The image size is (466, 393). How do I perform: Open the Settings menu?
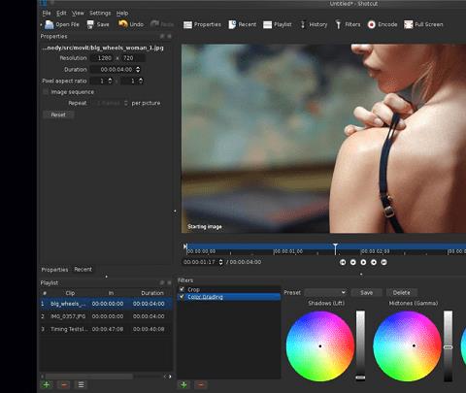click(x=100, y=13)
